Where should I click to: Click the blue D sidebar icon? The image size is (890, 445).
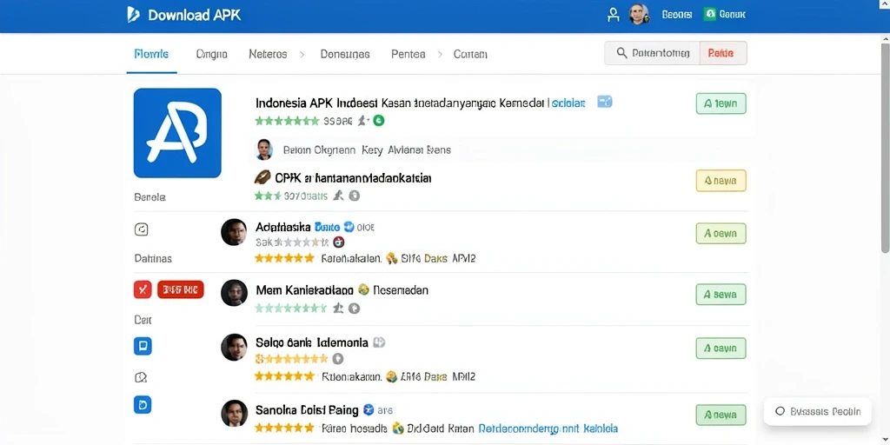click(x=143, y=404)
